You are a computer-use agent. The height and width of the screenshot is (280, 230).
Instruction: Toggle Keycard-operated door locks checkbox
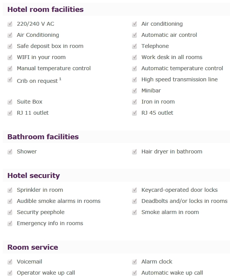point(135,190)
